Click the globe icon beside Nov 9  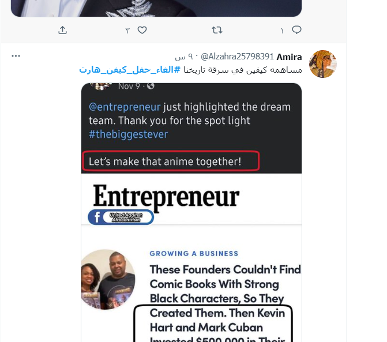tap(151, 87)
